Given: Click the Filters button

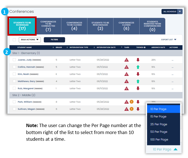Looking at the screenshot, I should pos(54,40).
